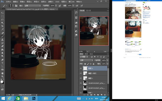This screenshot has width=162, height=101.
Task: Toggle lock transparent pixels
Action: [85, 64]
